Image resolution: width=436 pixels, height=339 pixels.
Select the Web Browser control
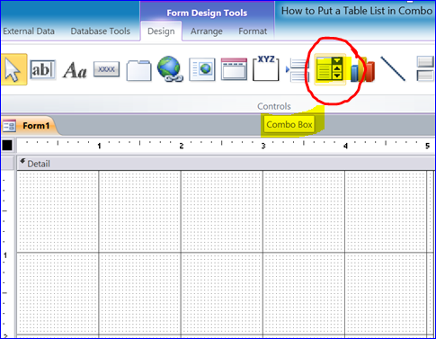tap(202, 69)
